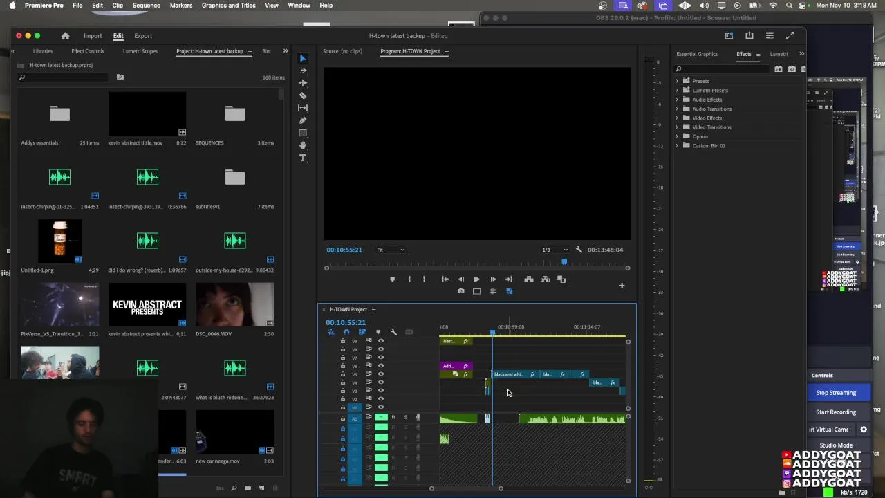
Task: Open Program monitor settings wrench
Action: point(579,250)
